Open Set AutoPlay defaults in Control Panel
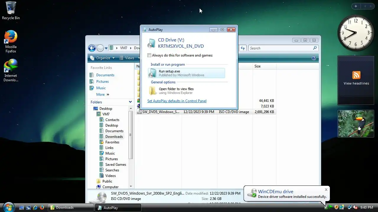Viewport: 378px width, 212px height. pyautogui.click(x=177, y=101)
